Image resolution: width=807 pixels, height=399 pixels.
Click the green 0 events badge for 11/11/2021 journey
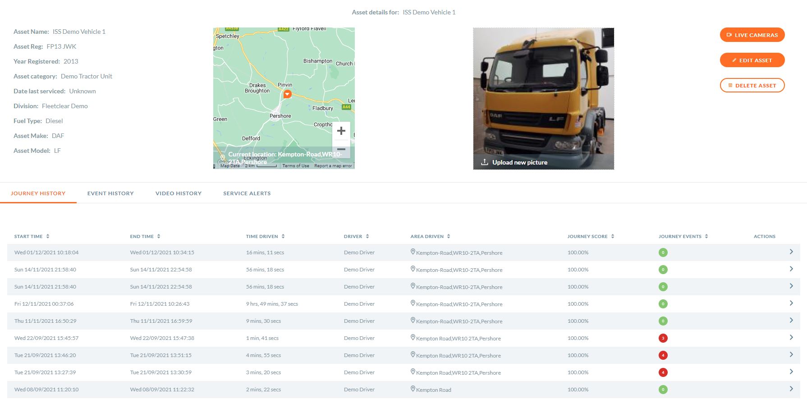tap(663, 321)
